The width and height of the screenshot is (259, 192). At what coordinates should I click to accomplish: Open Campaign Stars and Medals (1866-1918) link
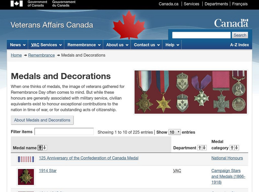[x=228, y=176]
